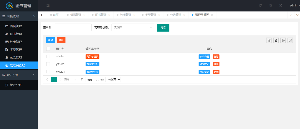Close the 管理员管理 tab
This screenshot has height=129, width=300.
click(x=212, y=15)
